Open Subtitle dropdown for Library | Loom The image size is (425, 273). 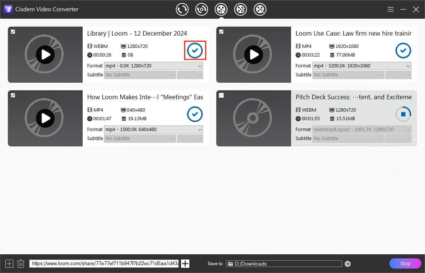pos(140,75)
